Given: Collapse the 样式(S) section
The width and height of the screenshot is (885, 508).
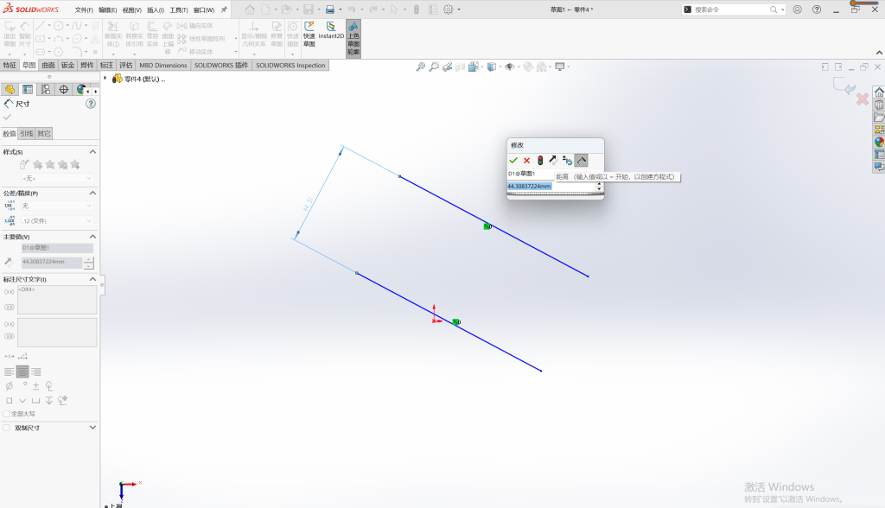Looking at the screenshot, I should 92,152.
